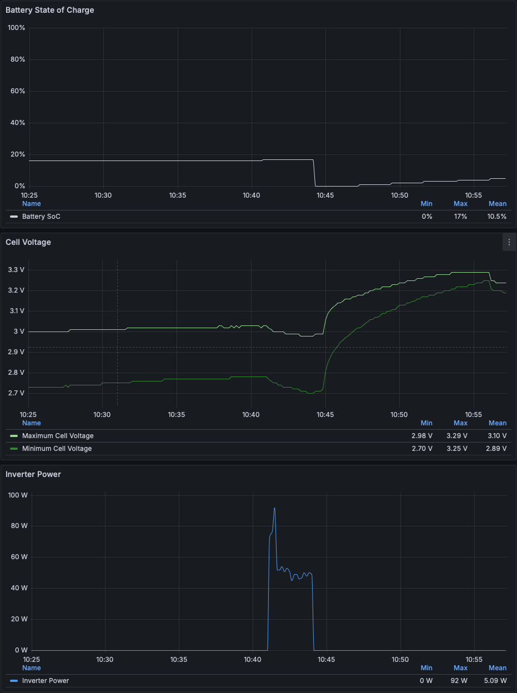Click the blue Inverter Power color swatch
This screenshot has width=517, height=693.
14,681
